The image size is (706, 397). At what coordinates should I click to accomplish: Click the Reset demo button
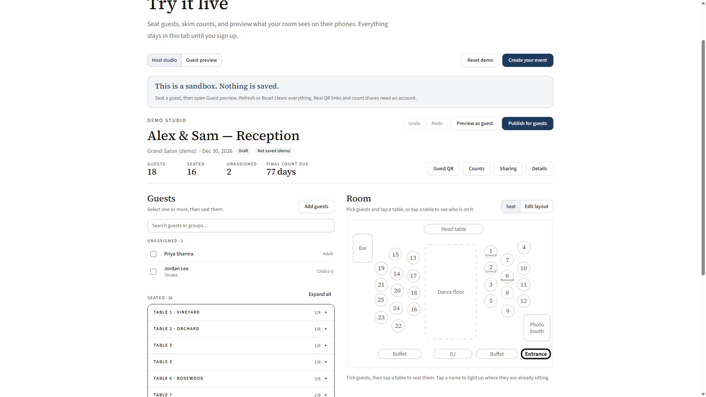point(480,60)
